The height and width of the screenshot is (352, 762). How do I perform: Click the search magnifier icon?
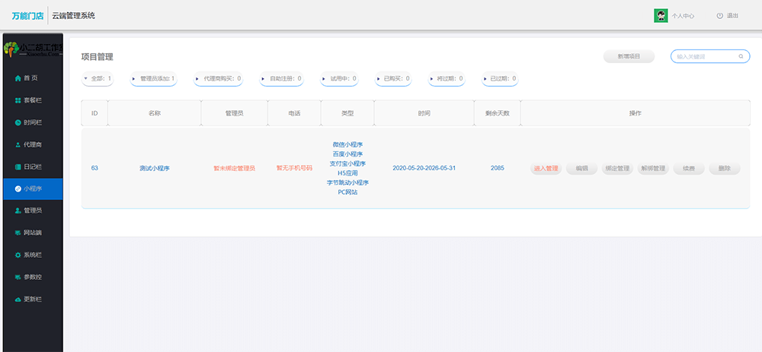click(741, 56)
